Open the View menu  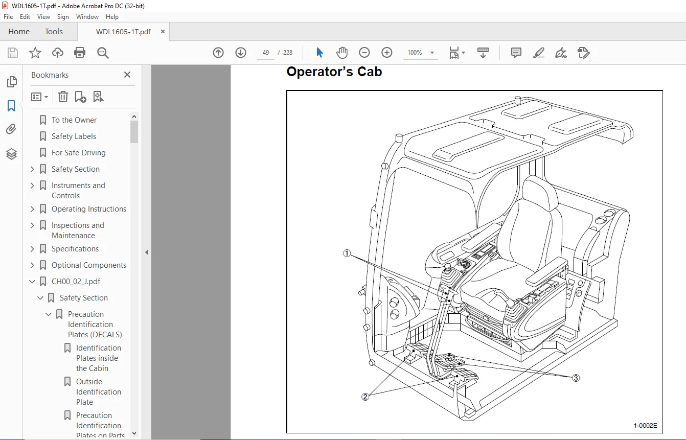(43, 17)
